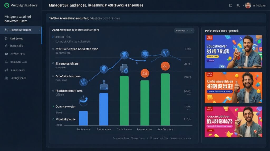Click the square share icon in the top bar

(x=231, y=5)
